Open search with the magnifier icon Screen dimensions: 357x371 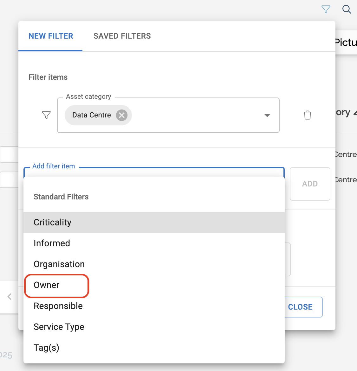point(347,9)
